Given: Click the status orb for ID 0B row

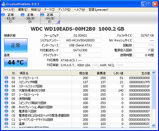Looking at the screenshot, I should (x=6, y=107).
